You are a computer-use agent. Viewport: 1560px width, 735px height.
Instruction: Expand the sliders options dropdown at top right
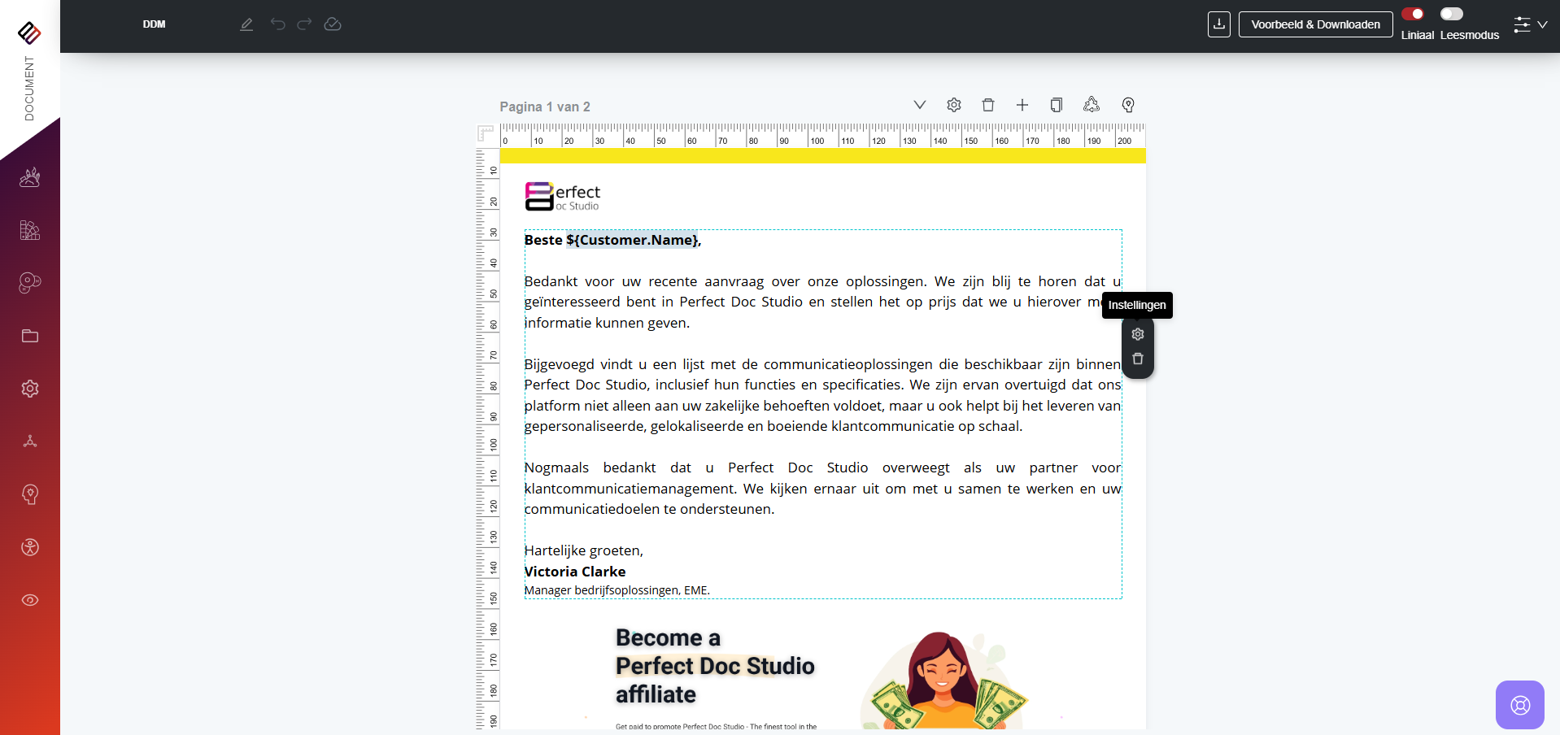(1530, 24)
